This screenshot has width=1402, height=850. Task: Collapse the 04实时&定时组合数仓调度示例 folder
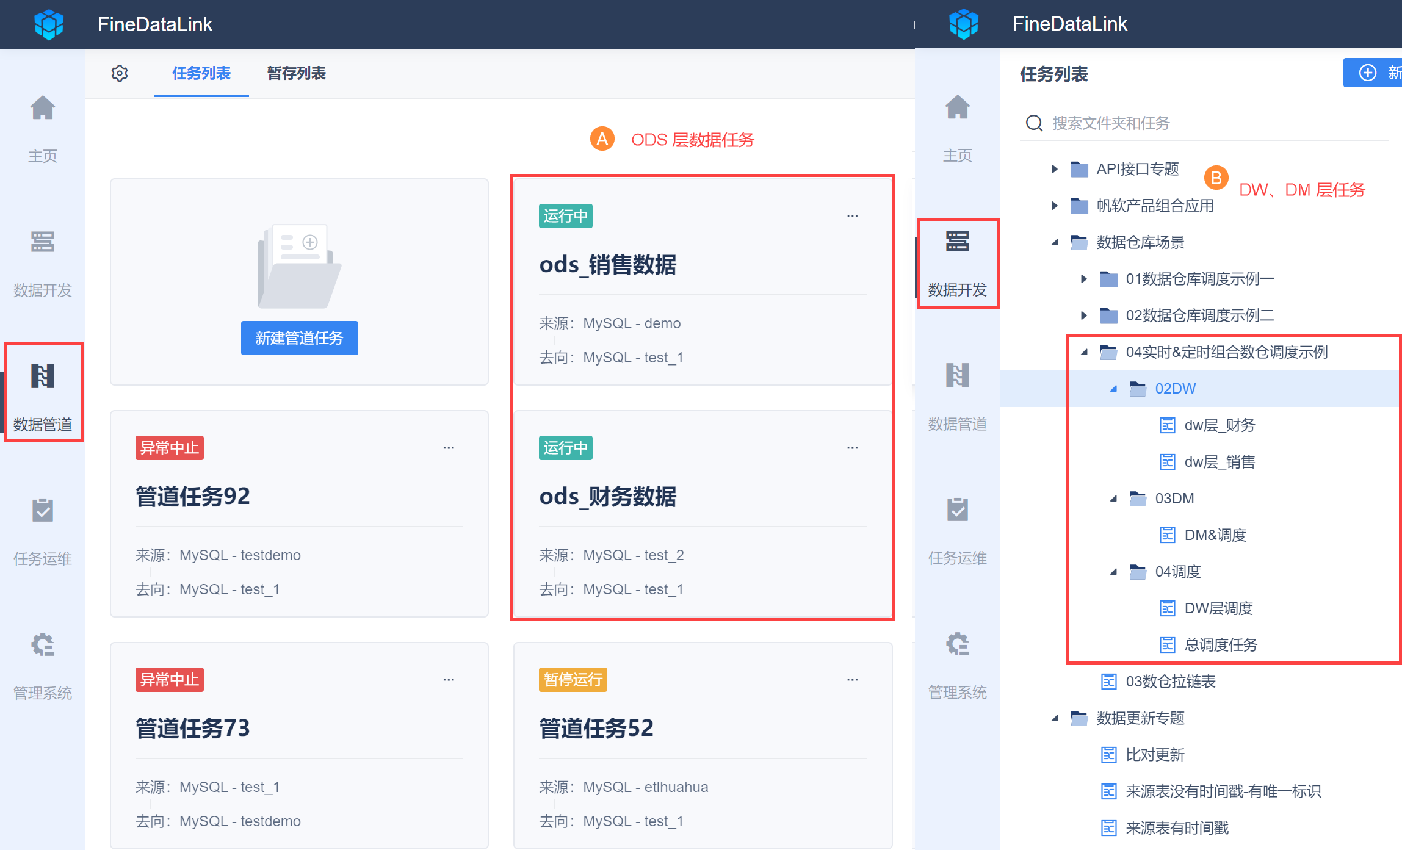1084,352
